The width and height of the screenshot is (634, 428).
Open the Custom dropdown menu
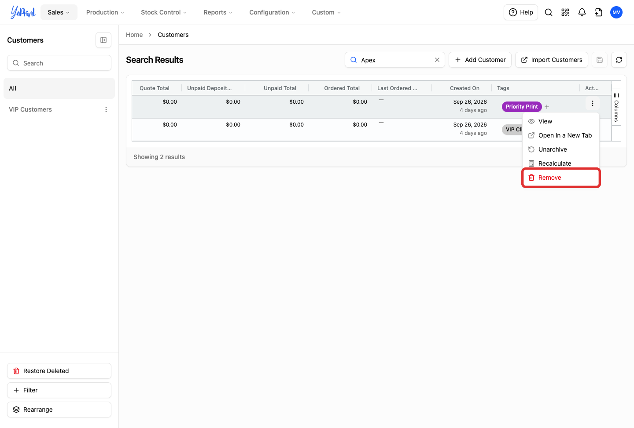(x=326, y=12)
